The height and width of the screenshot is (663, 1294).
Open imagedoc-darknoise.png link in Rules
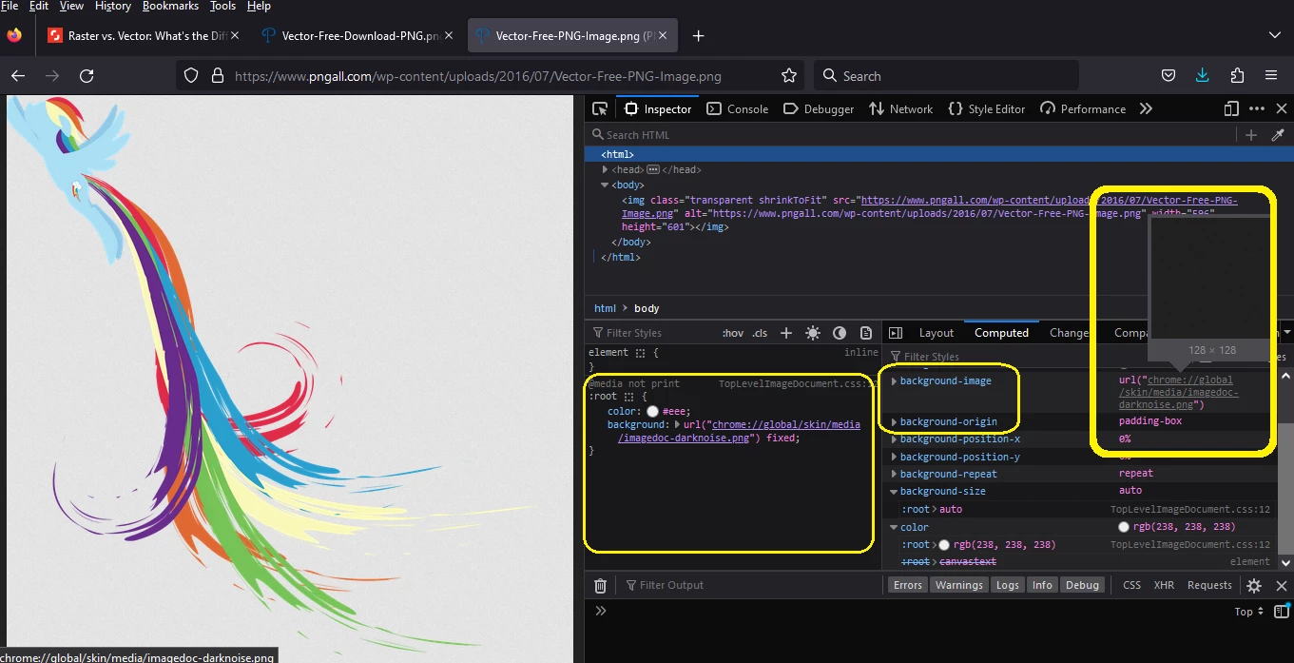pos(739,432)
